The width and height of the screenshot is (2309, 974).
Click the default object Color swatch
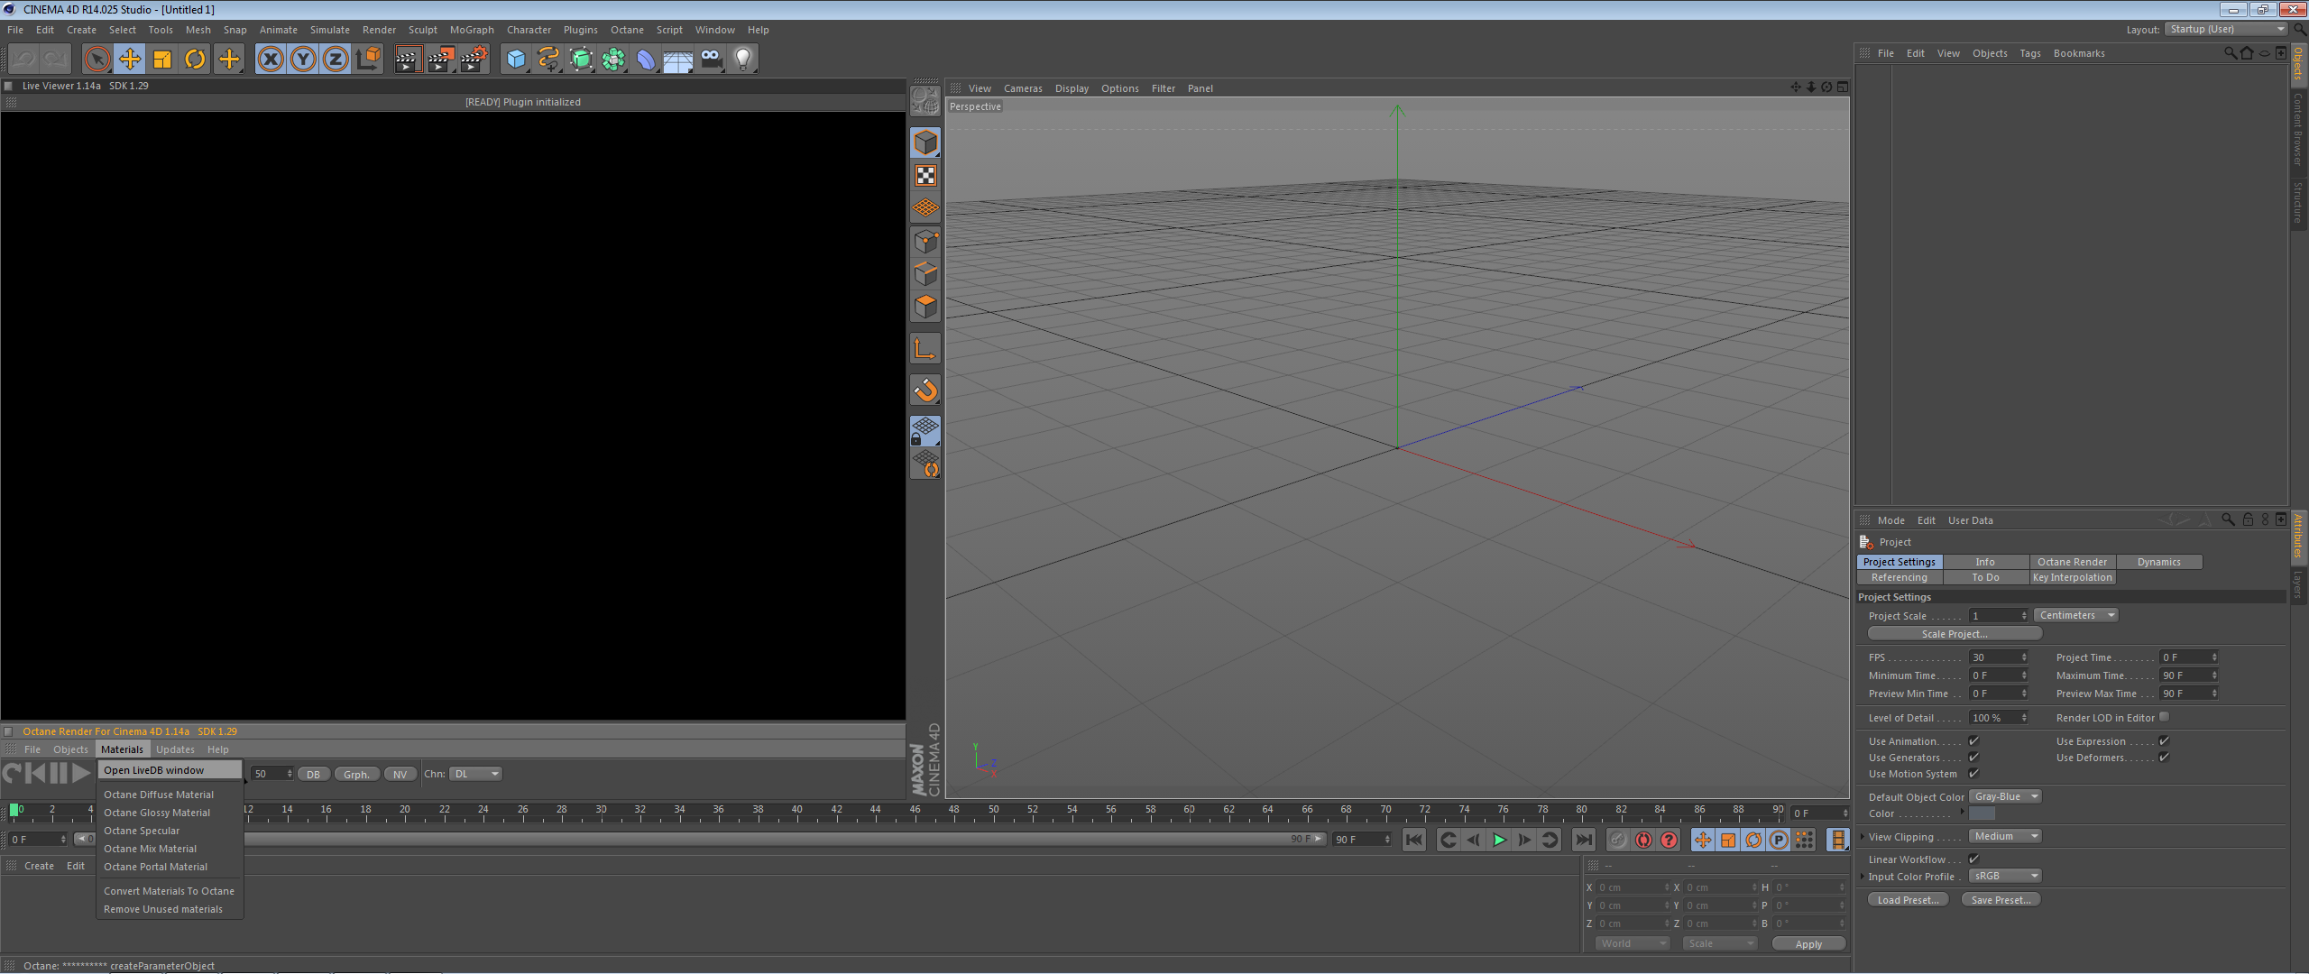coord(1982,813)
